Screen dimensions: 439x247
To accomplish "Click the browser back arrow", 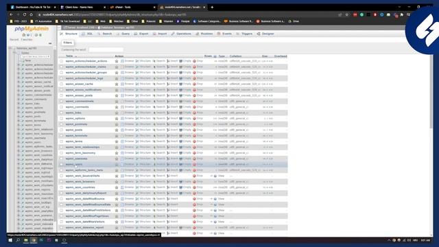I will [x=11, y=14].
